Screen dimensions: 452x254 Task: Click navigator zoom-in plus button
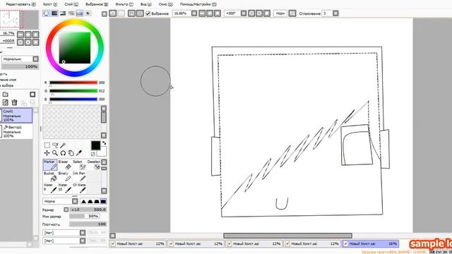(x=28, y=35)
